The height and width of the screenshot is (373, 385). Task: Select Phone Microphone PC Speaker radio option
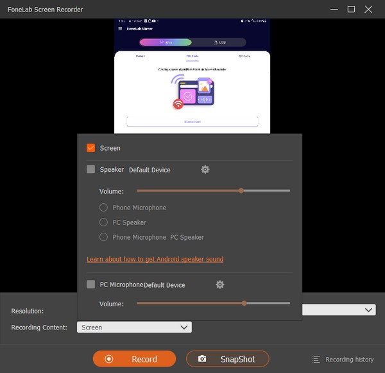(x=103, y=237)
